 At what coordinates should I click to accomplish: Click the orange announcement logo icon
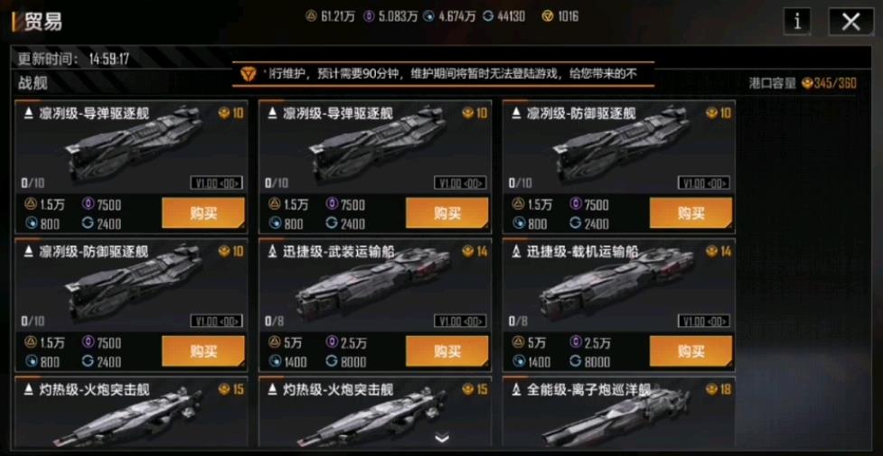click(248, 73)
